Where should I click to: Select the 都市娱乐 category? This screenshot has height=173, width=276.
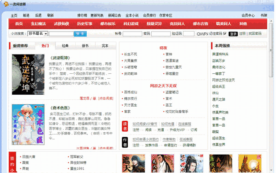click(108, 24)
